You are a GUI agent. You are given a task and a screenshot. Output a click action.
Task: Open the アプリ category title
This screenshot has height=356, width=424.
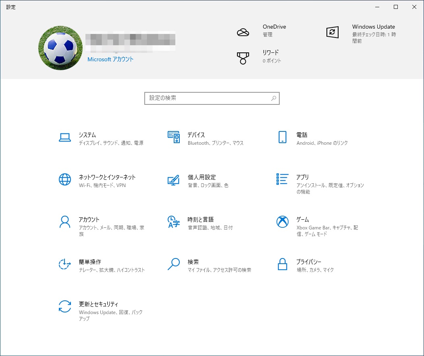click(303, 177)
